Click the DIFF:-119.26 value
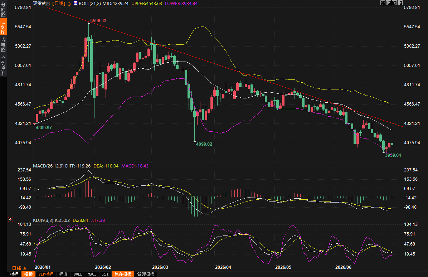 [x=78, y=166]
